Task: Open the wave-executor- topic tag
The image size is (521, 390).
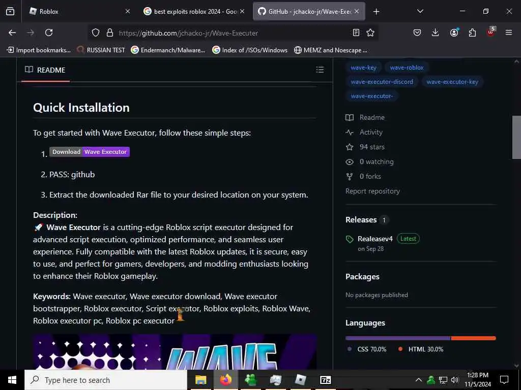Action: pos(372,96)
